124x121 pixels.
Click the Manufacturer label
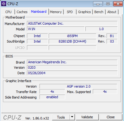pyautogui.click(x=15, y=24)
